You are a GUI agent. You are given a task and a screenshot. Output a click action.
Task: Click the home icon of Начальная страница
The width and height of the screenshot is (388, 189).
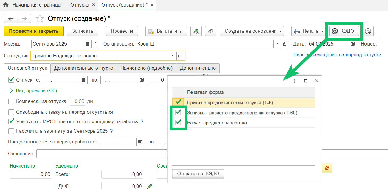click(6, 5)
